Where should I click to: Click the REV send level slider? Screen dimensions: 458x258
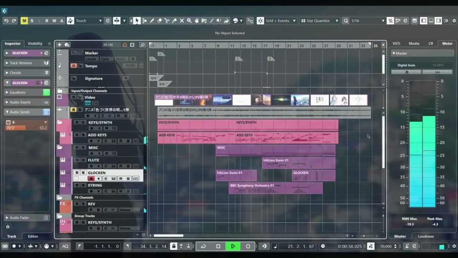[27, 128]
